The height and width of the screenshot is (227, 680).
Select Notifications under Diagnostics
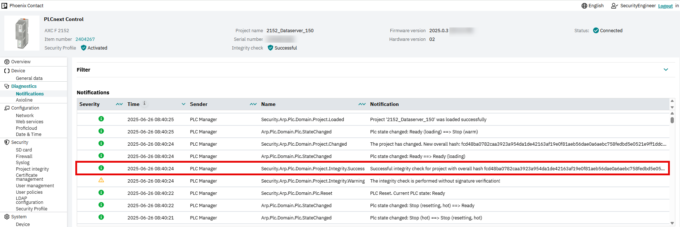pyautogui.click(x=30, y=94)
